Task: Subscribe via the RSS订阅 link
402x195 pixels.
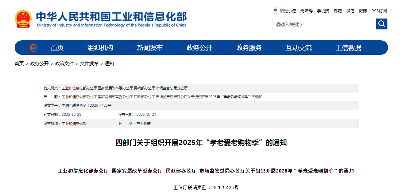Action: [379, 11]
